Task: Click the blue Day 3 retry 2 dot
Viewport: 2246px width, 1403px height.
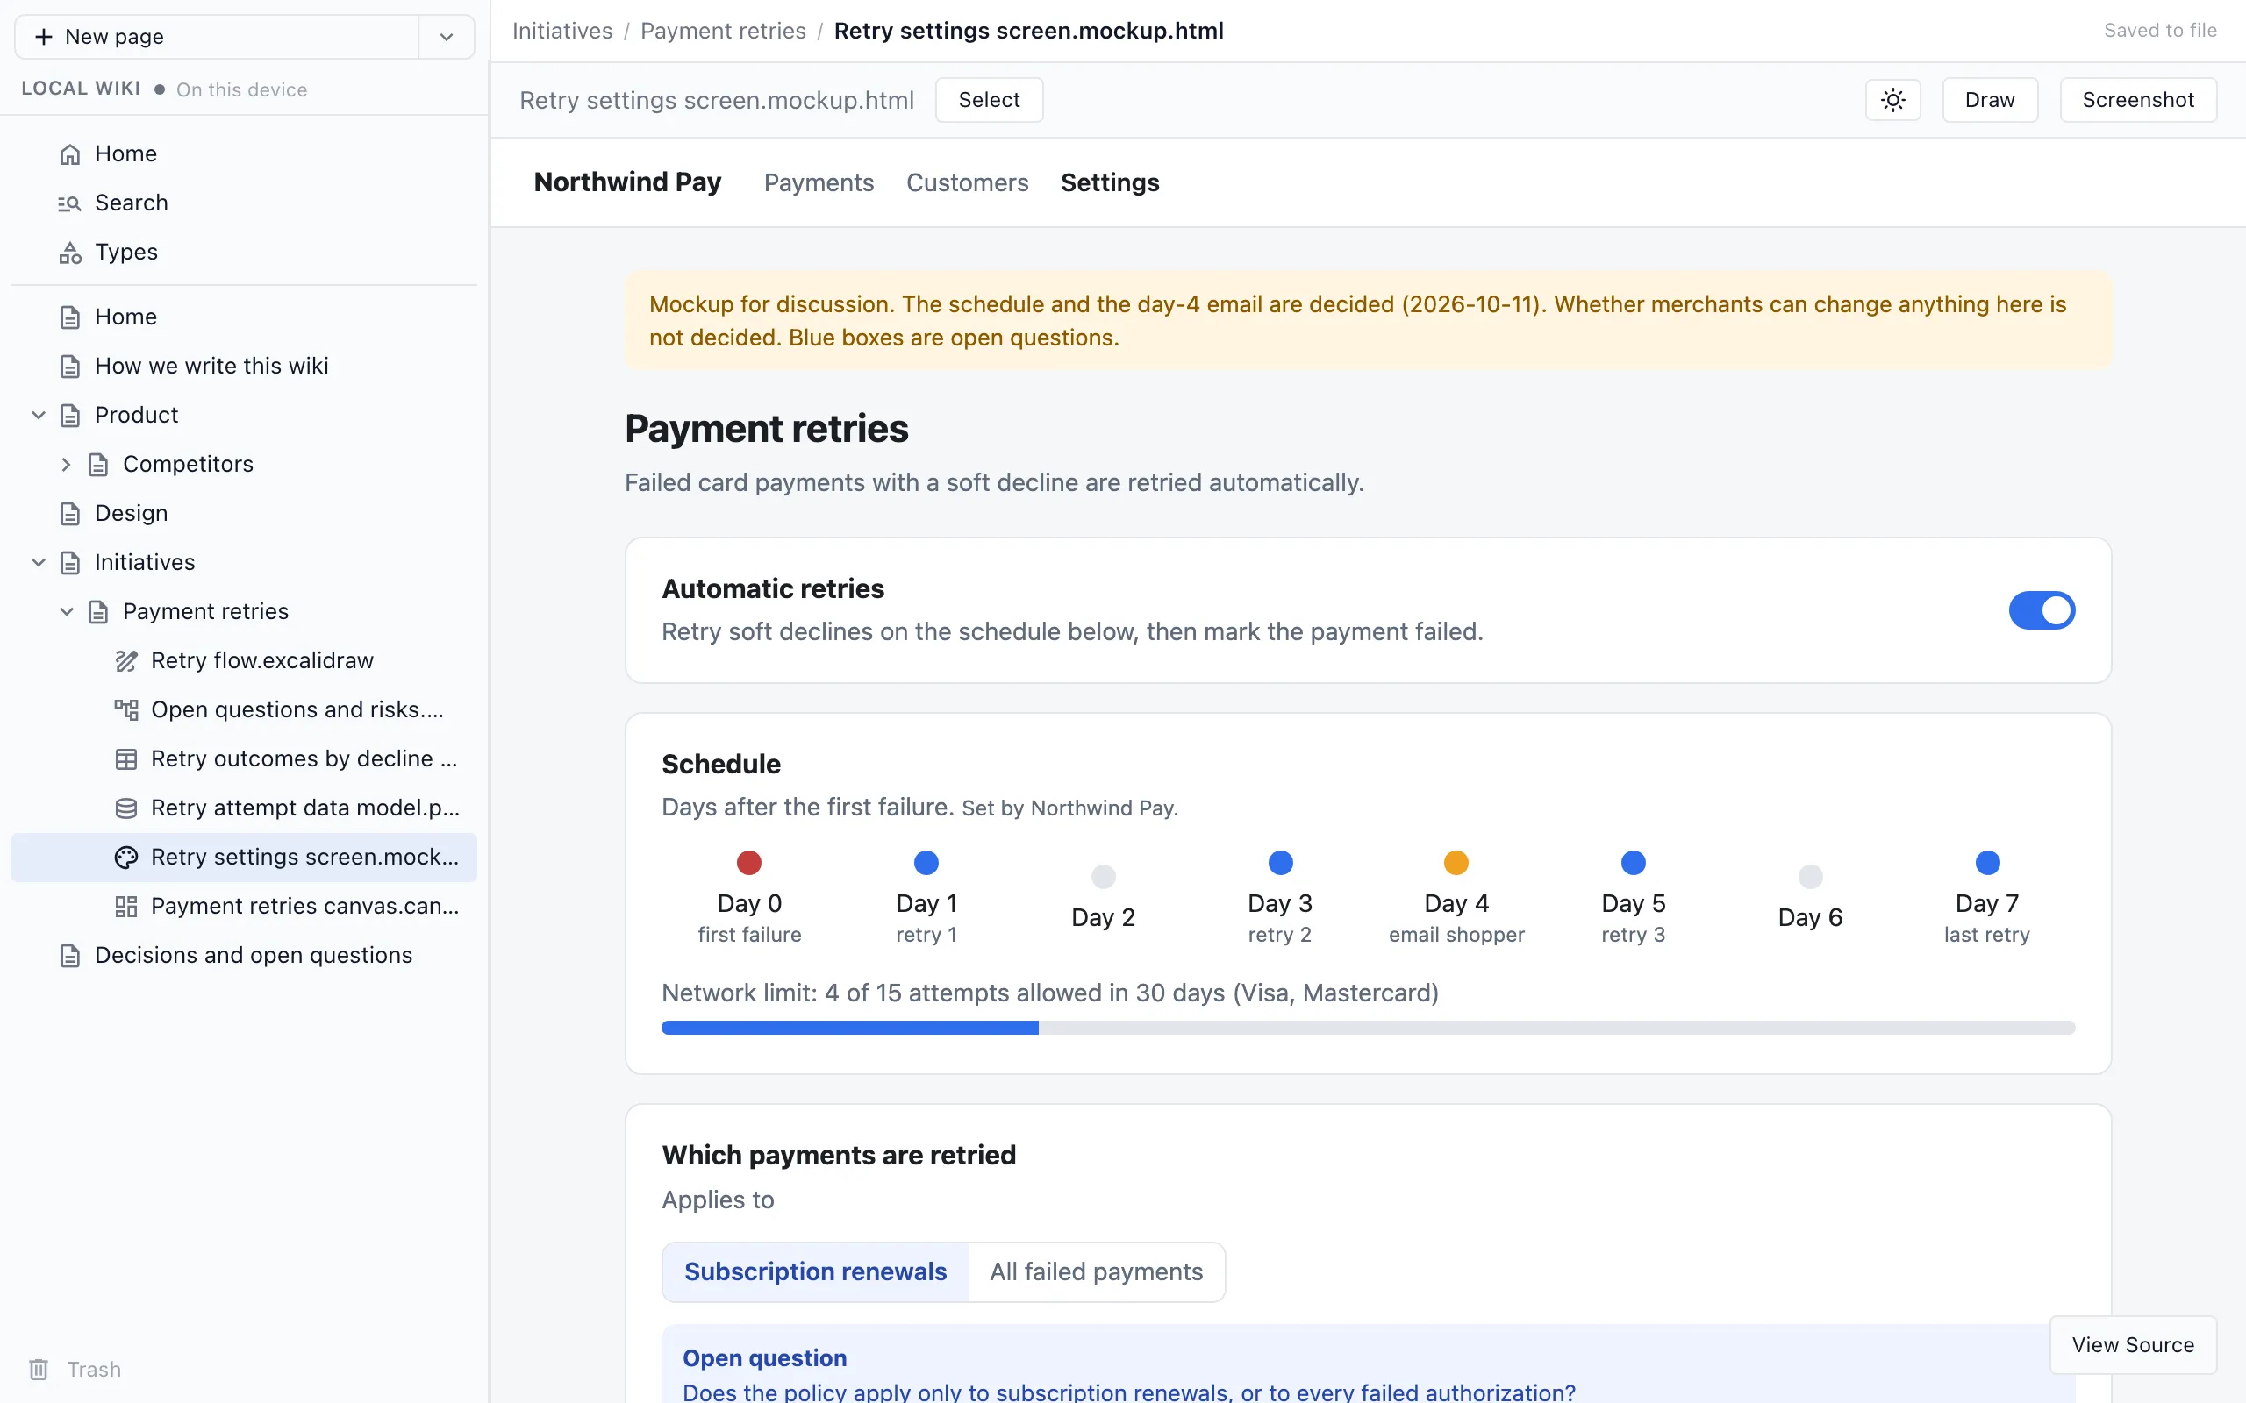Action: point(1280,863)
